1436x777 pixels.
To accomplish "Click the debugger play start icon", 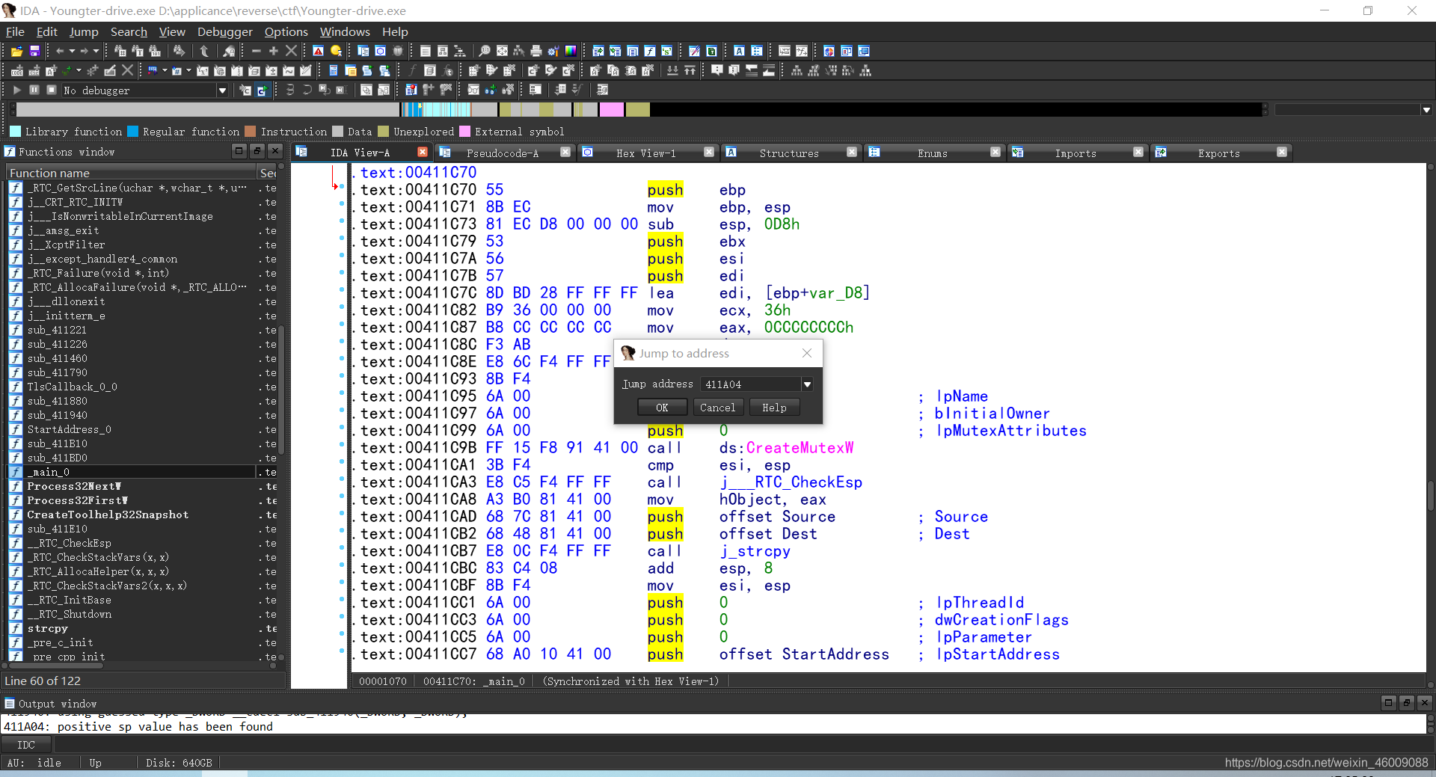I will [16, 90].
